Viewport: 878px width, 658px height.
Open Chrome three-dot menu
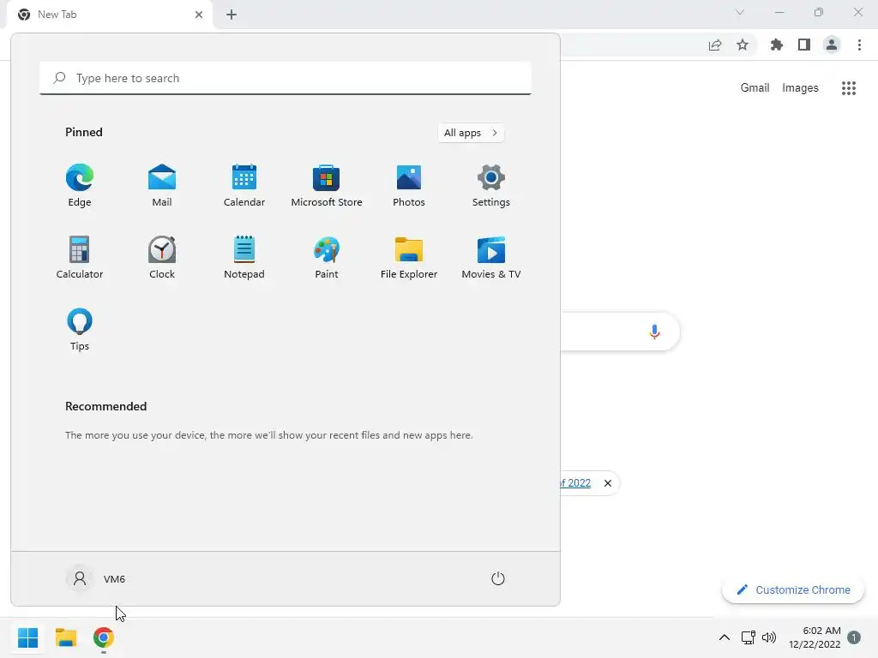click(859, 45)
